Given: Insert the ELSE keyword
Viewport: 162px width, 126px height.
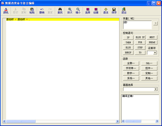Looking at the screenshot, I should [x=128, y=47].
